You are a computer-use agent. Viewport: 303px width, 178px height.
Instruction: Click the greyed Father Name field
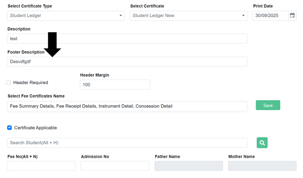pyautogui.click(x=189, y=166)
